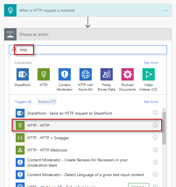The height and width of the screenshot is (187, 176).
Task: Click the Plumsail Documents label
Action: [128, 87]
